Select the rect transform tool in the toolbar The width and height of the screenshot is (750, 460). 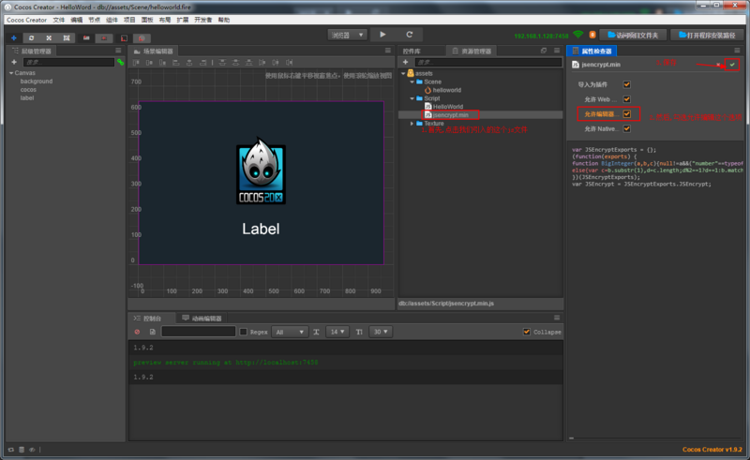pyautogui.click(x=67, y=37)
